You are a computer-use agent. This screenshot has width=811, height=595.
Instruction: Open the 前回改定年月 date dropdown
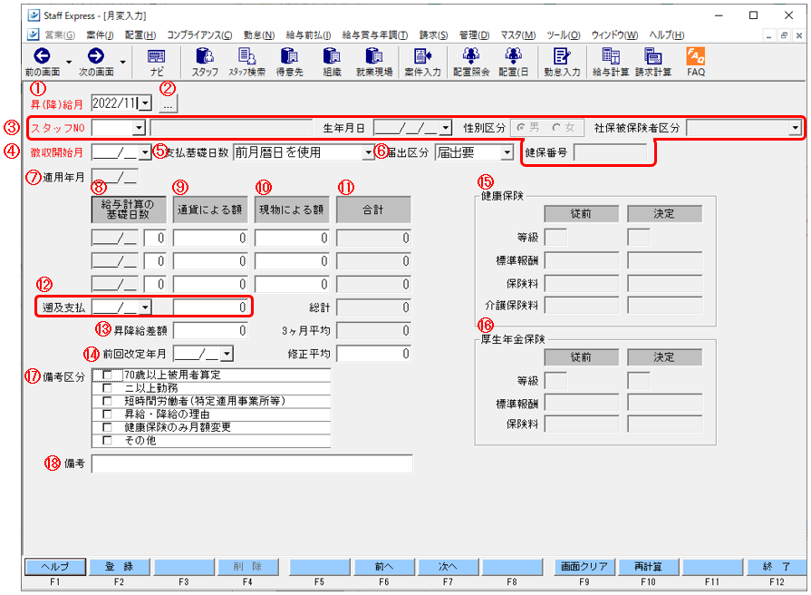(227, 355)
